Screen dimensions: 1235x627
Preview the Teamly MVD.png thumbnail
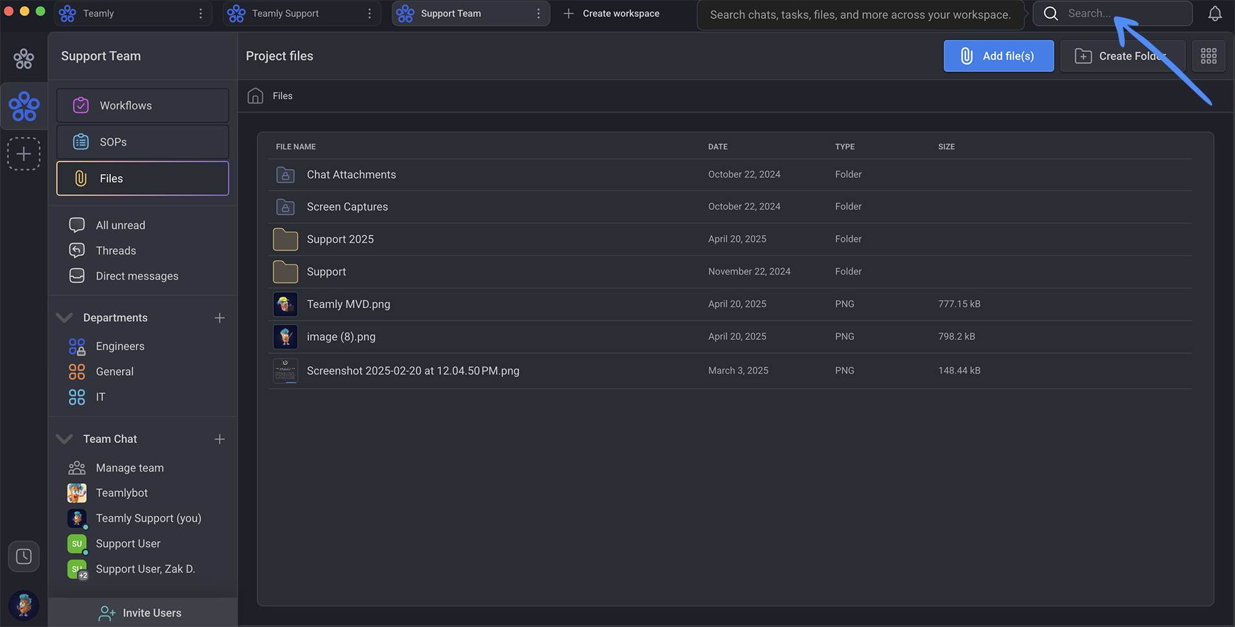click(285, 304)
